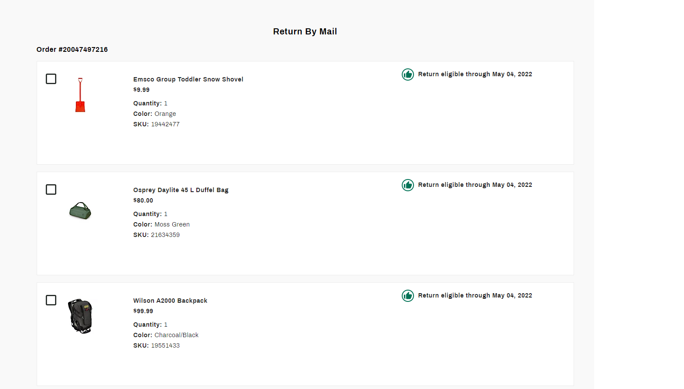This screenshot has width=684, height=389.
Task: Tick the Wilson A2000 Backpack checkbox
Action: tap(51, 300)
